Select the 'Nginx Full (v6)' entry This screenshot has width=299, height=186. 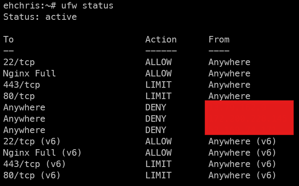[x=42, y=153]
